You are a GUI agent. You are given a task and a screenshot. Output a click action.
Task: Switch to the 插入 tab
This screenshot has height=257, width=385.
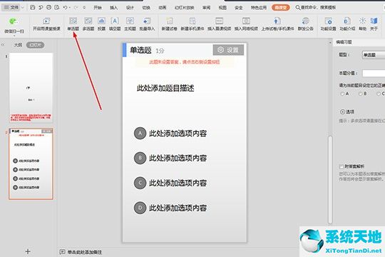[113, 8]
